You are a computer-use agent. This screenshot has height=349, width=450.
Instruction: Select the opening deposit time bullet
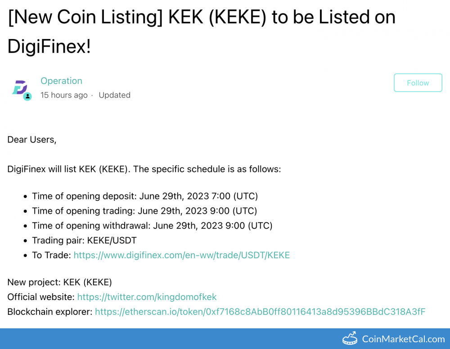(144, 196)
